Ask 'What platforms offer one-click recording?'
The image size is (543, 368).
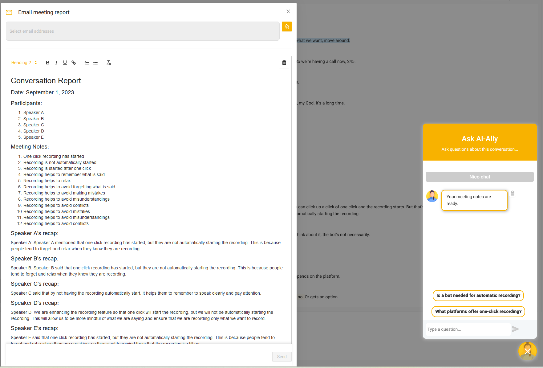[x=478, y=311]
